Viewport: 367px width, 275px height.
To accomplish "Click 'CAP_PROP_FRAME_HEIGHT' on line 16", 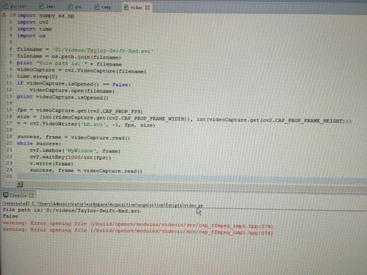I will [310, 121].
